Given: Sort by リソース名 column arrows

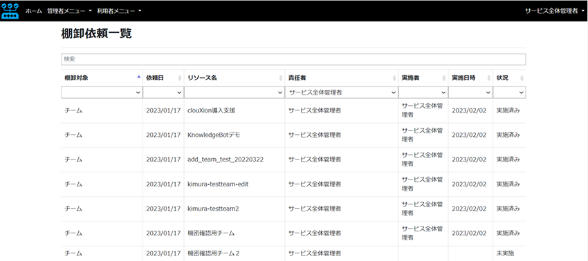Looking at the screenshot, I should click(x=281, y=78).
